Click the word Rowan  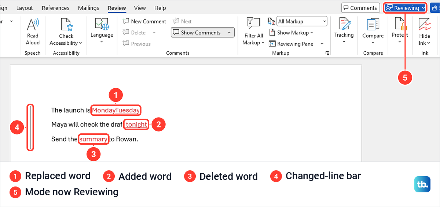point(126,139)
